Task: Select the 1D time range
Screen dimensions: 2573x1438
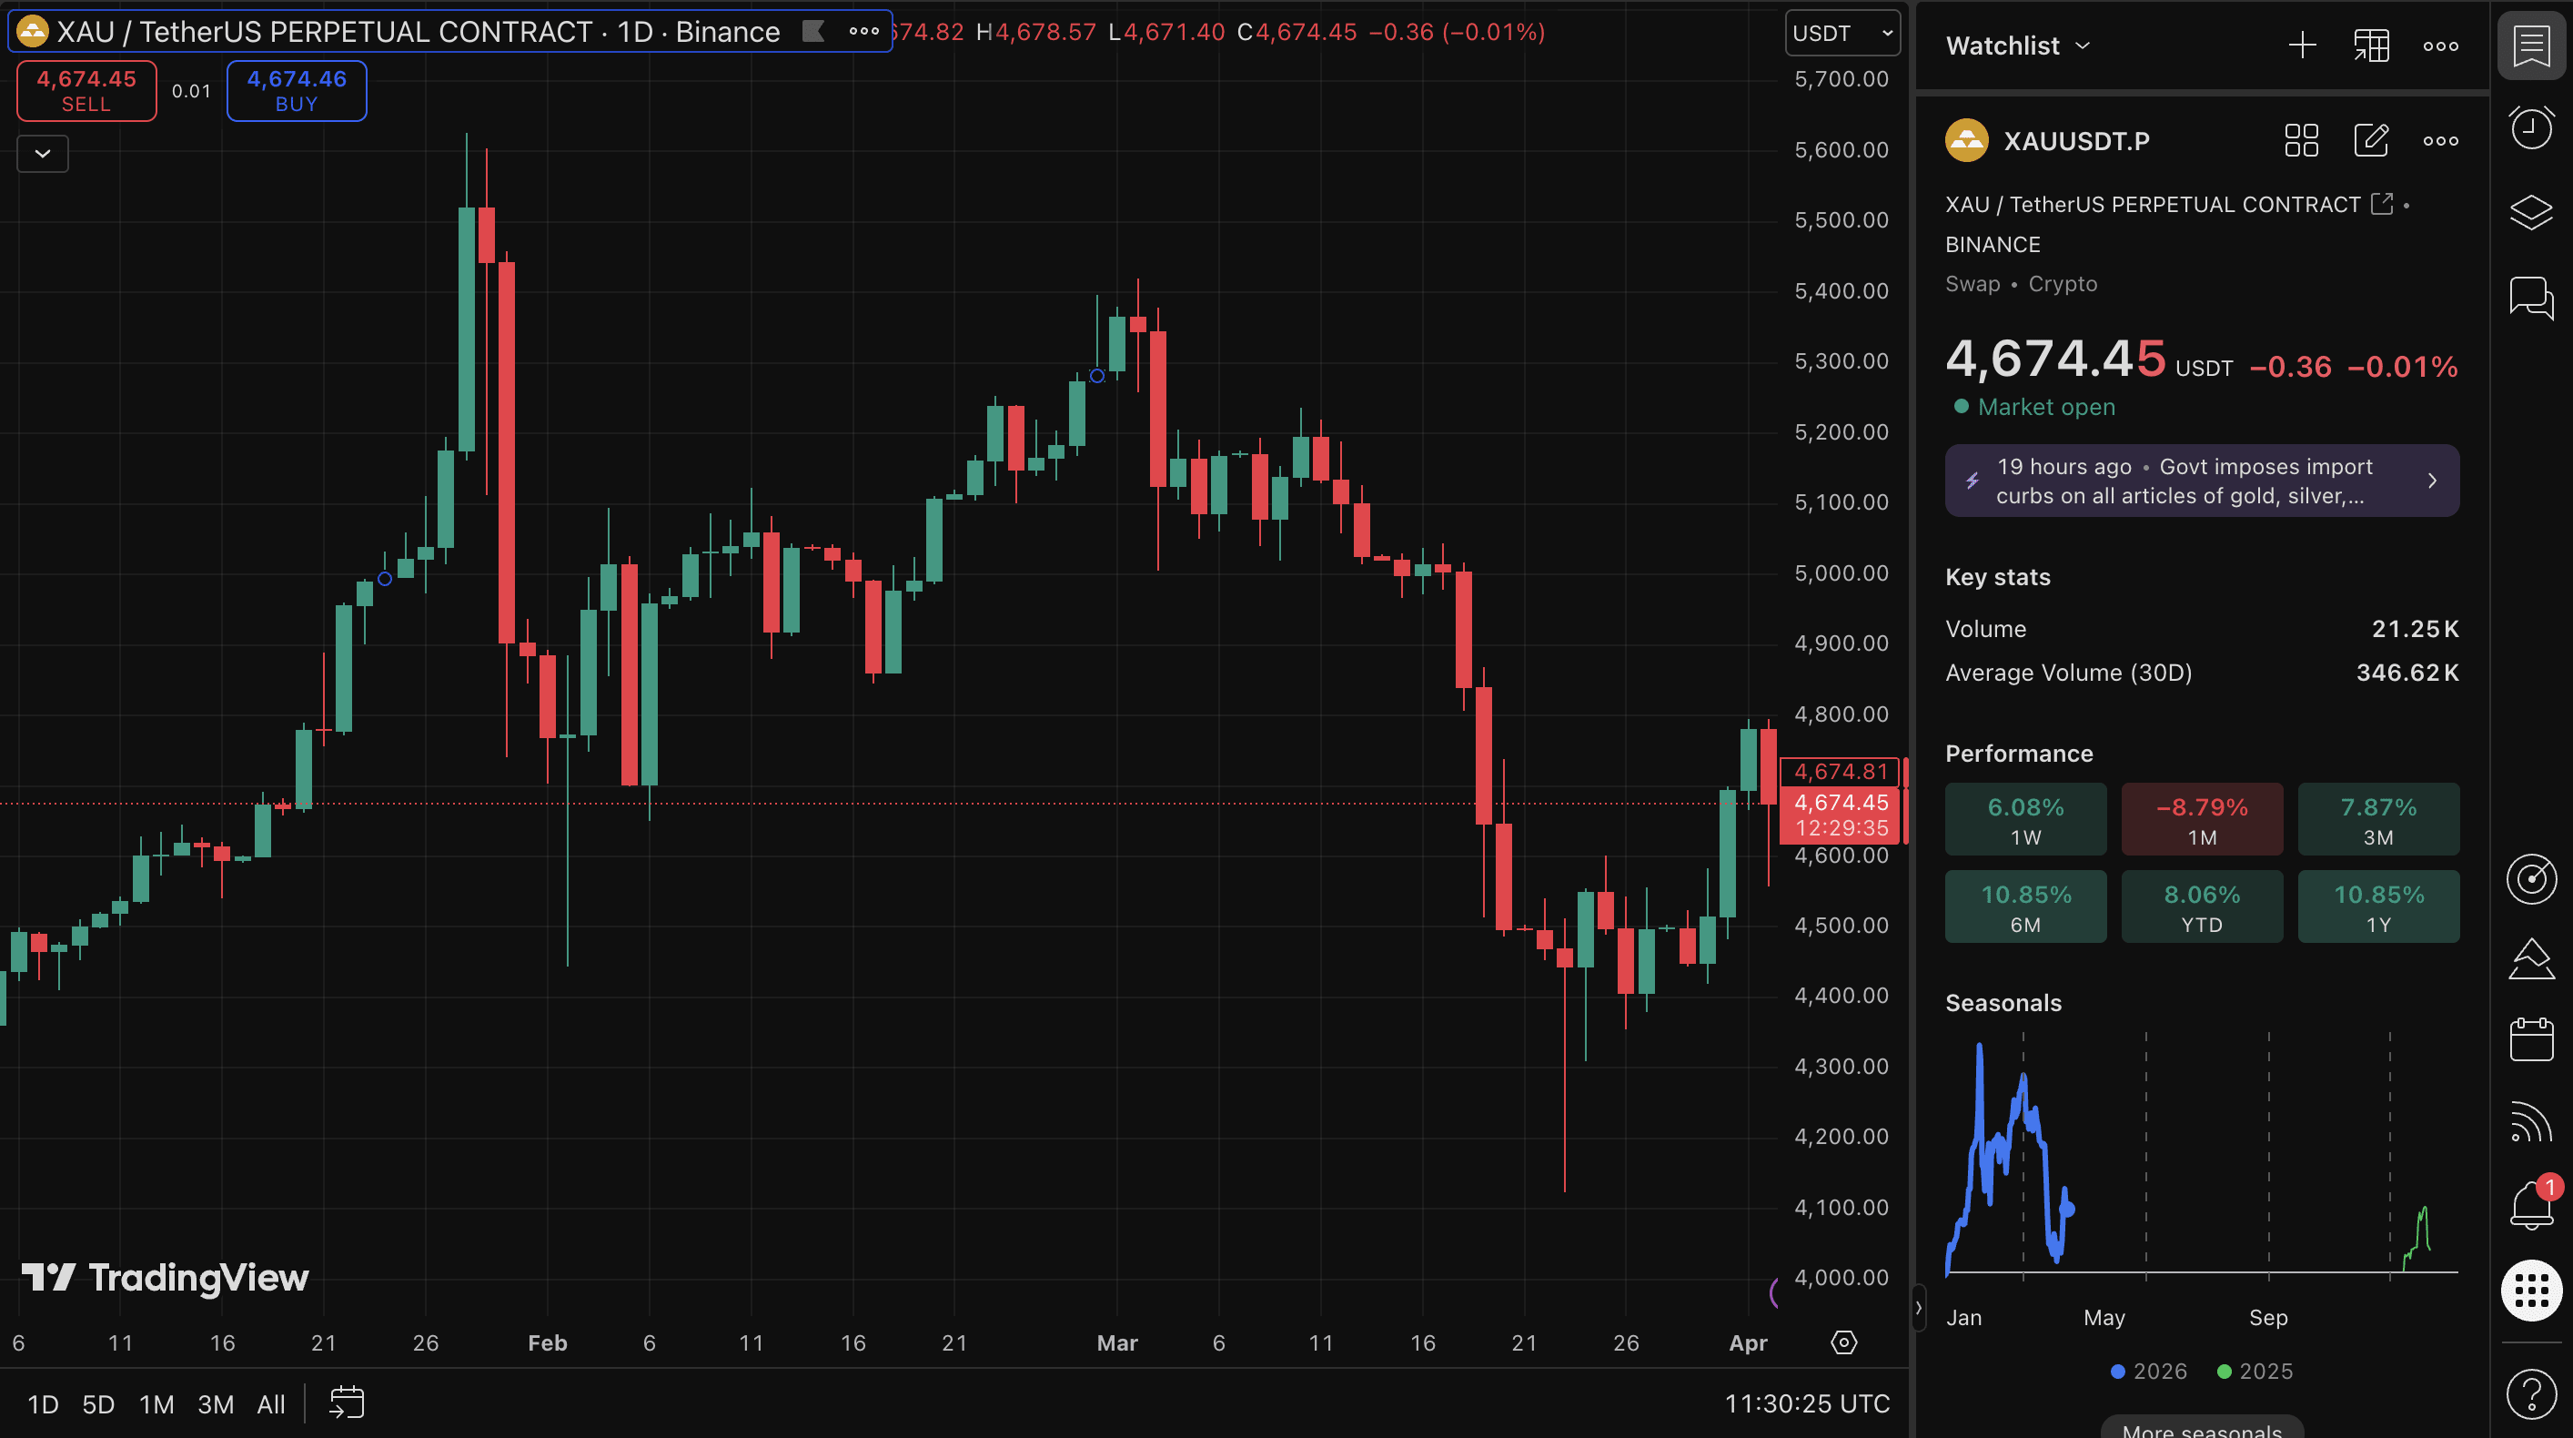Action: point(42,1404)
